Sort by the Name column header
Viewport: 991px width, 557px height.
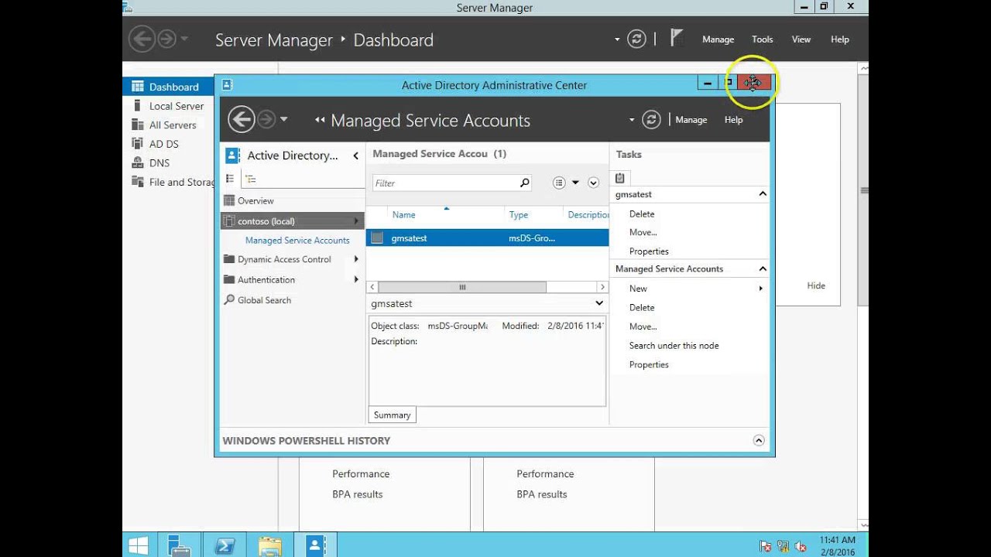[403, 215]
